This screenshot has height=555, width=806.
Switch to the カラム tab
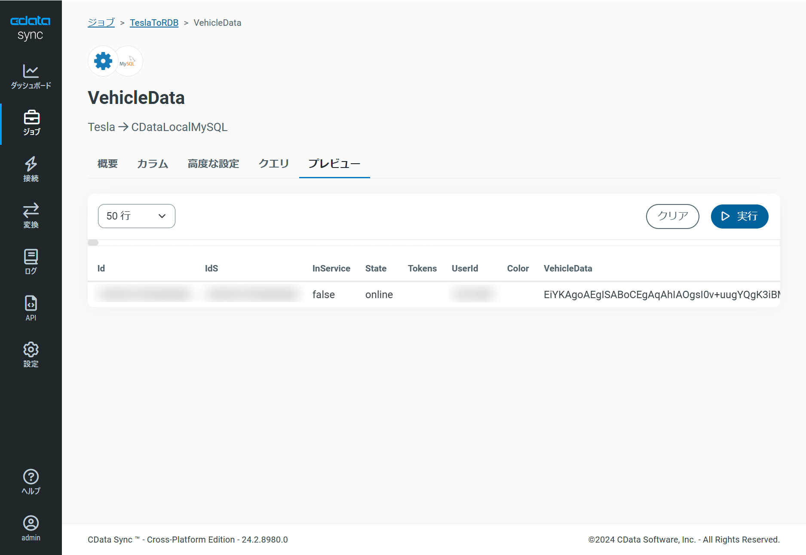pos(153,164)
